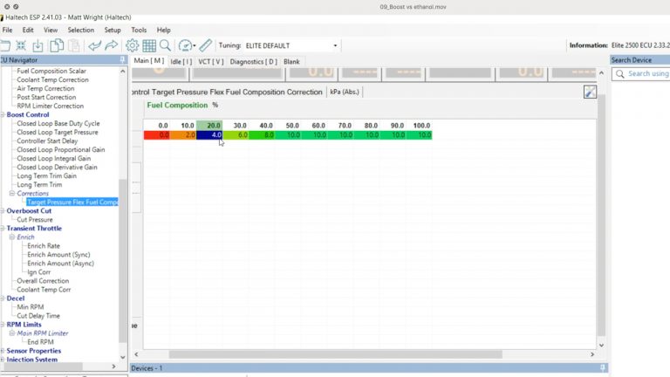Open the Setup menu

113,30
